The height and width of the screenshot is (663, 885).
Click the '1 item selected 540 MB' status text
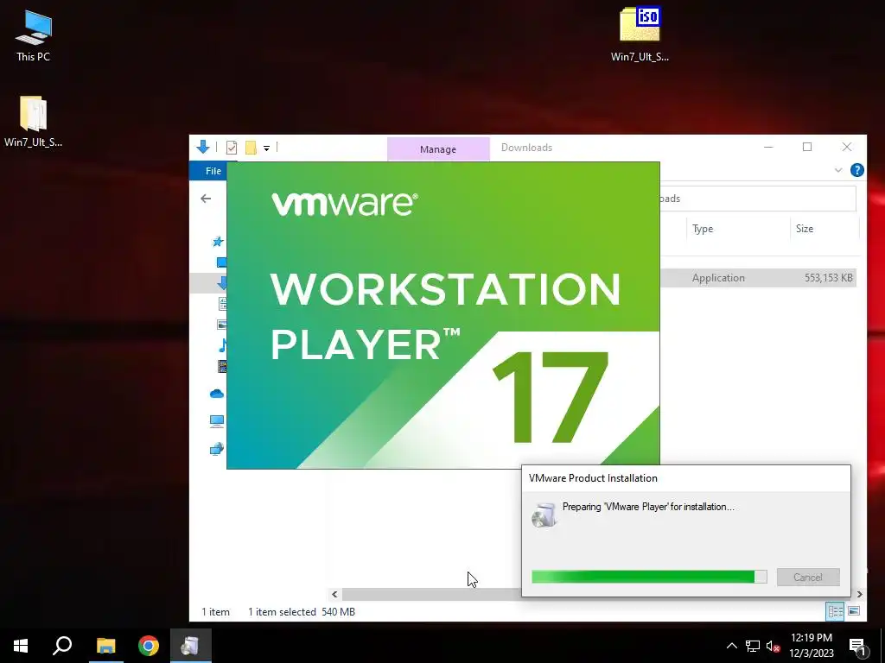(302, 612)
